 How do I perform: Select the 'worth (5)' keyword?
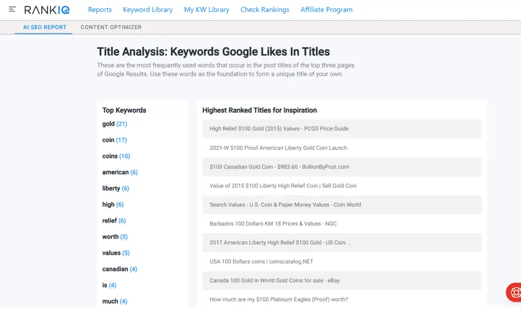(x=115, y=237)
